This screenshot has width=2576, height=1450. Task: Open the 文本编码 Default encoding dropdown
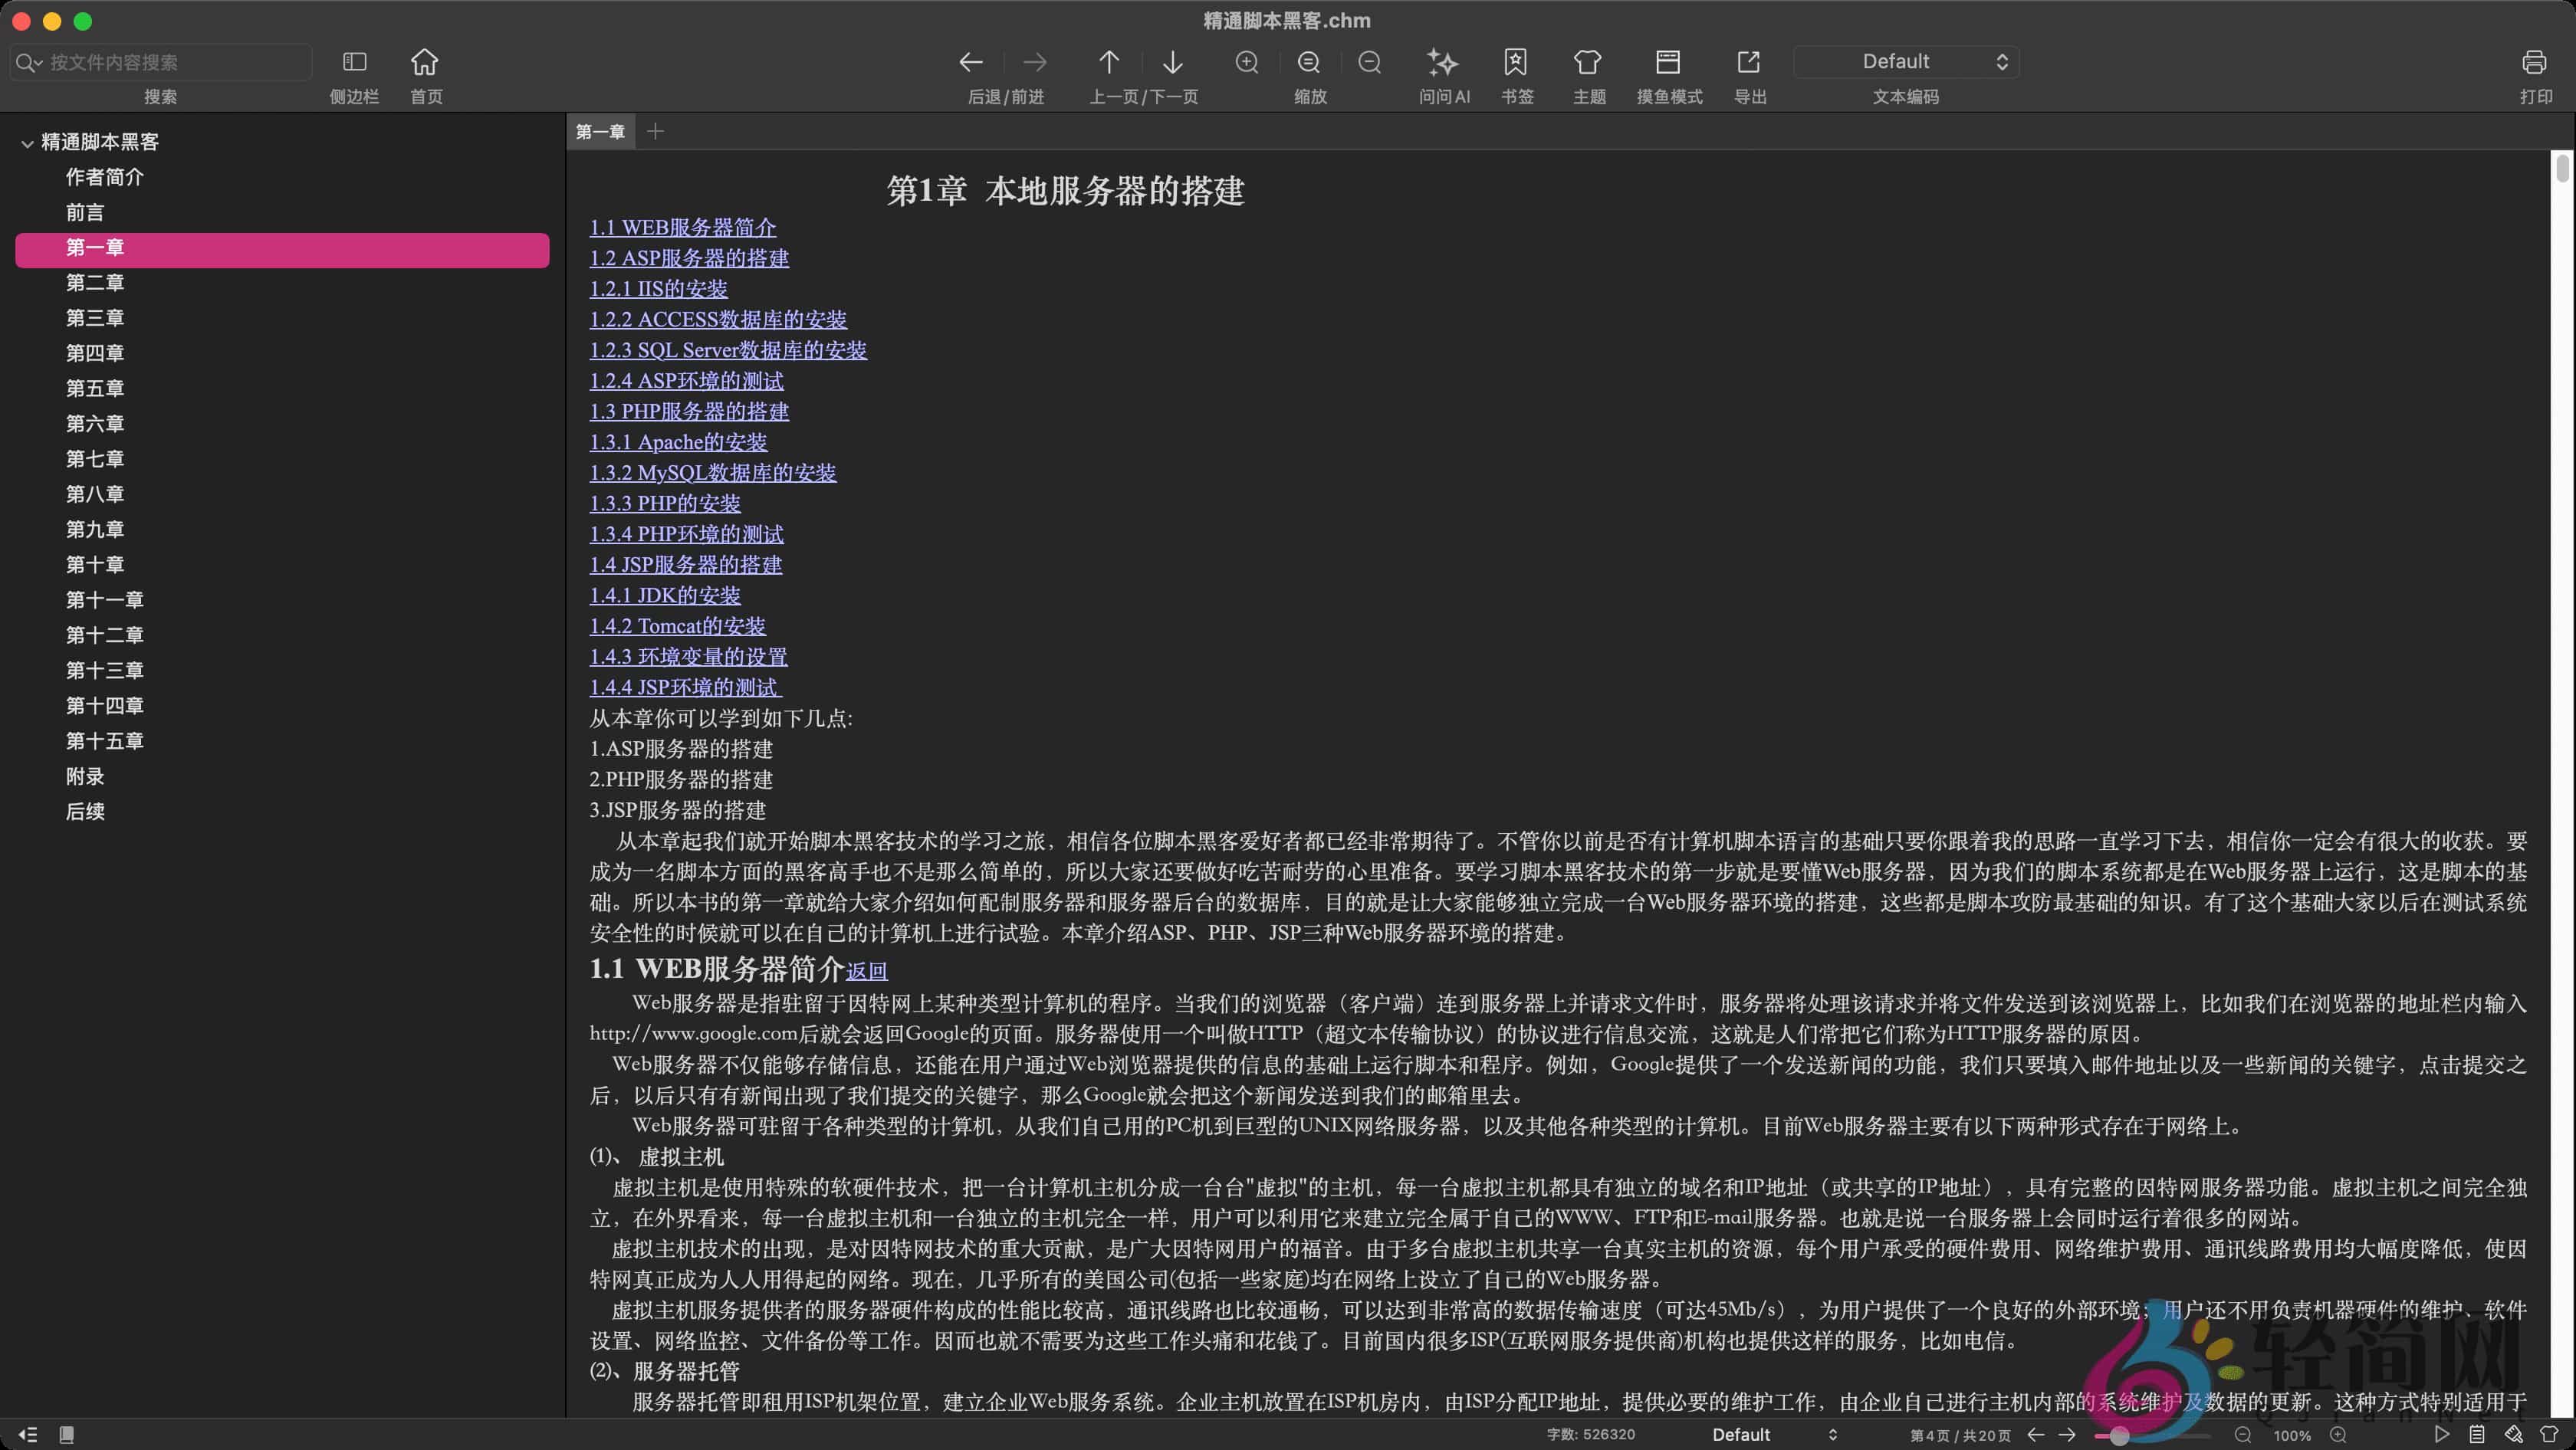click(x=1905, y=61)
